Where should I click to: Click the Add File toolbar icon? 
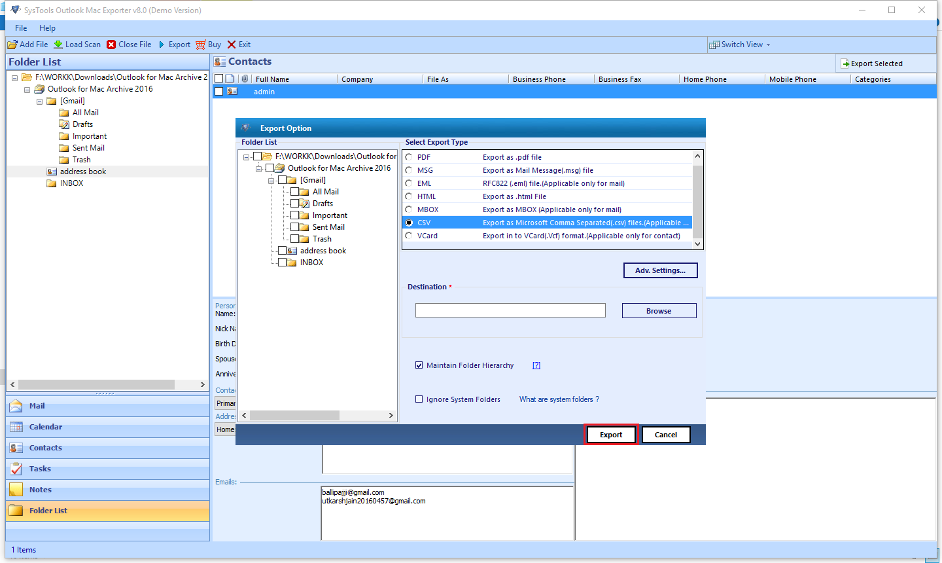pos(12,45)
